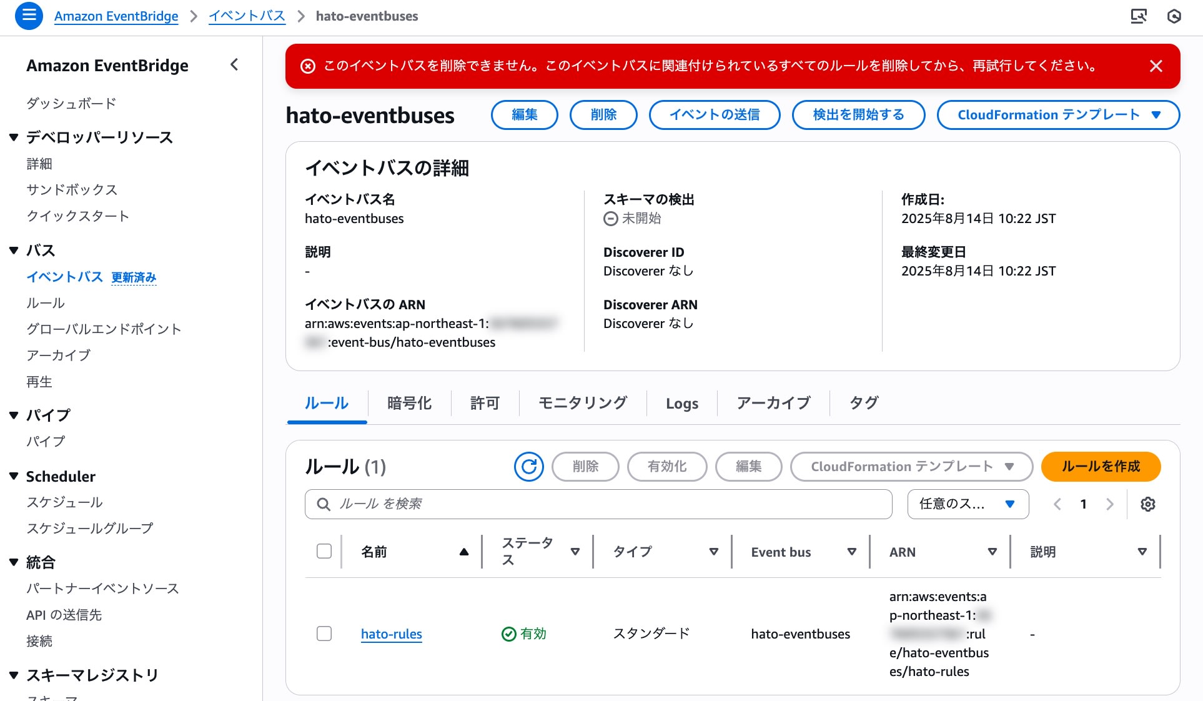The width and height of the screenshot is (1203, 701).
Task: Collapse the Scheduler sidebar section
Action: [x=14, y=476]
